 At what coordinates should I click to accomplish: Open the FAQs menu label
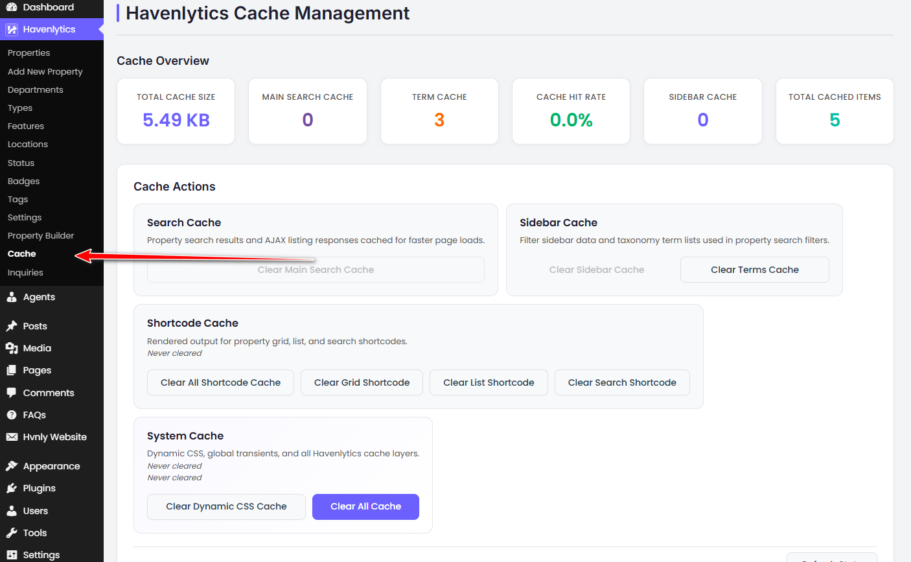34,415
